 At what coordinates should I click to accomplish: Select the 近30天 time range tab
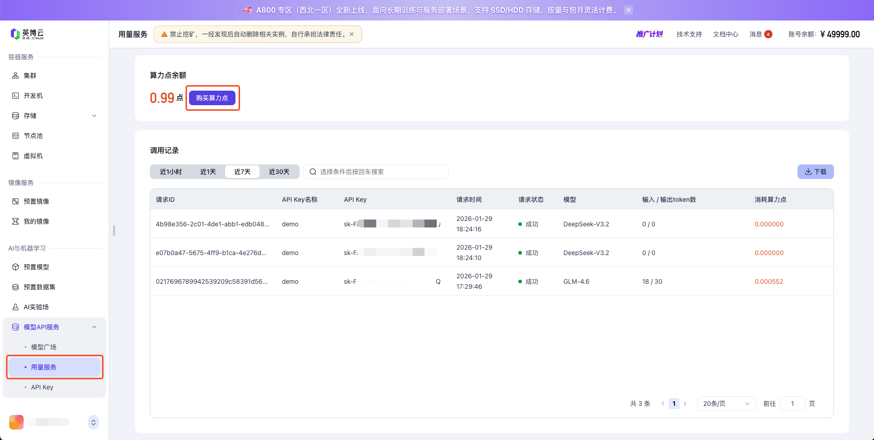click(x=279, y=172)
